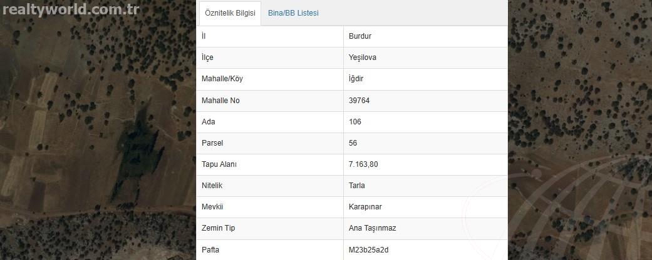
Task: Click the realtyworld.com.tr watermark
Action: click(71, 9)
